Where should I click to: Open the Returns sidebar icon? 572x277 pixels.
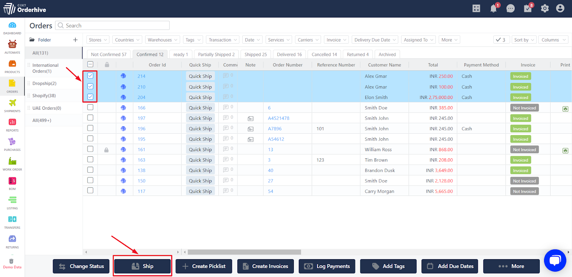12,239
